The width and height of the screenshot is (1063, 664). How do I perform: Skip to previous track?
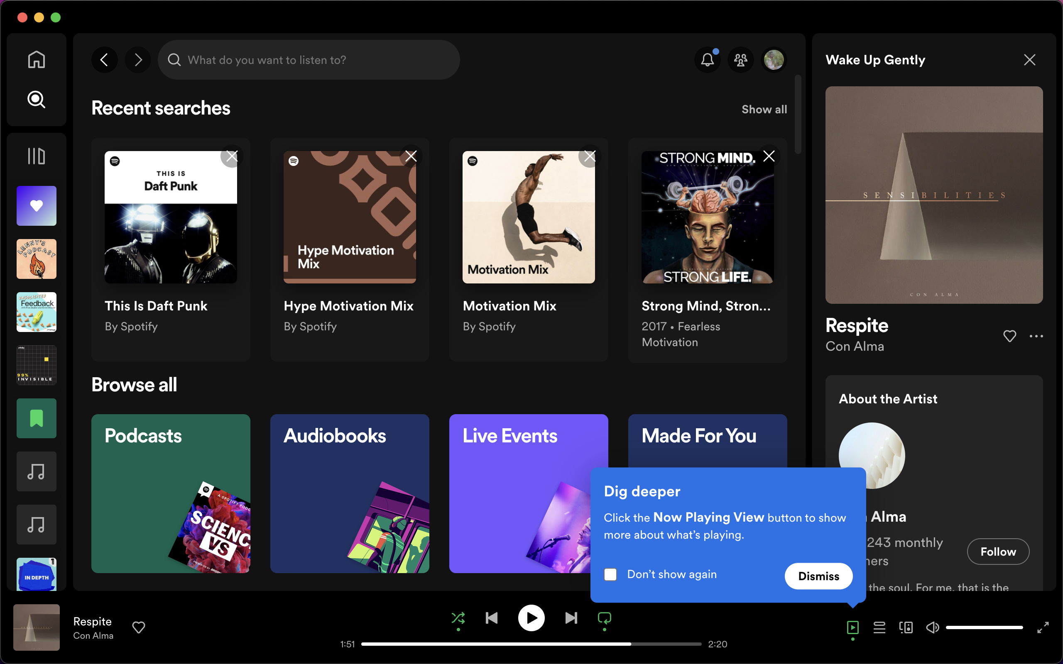click(492, 618)
